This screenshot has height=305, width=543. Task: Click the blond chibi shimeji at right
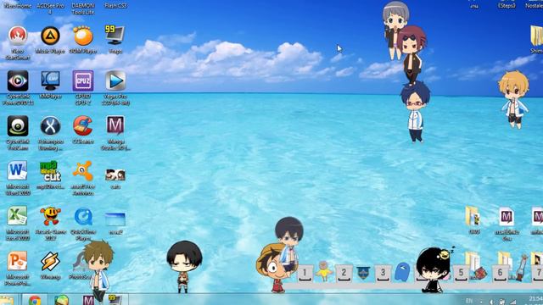click(513, 100)
